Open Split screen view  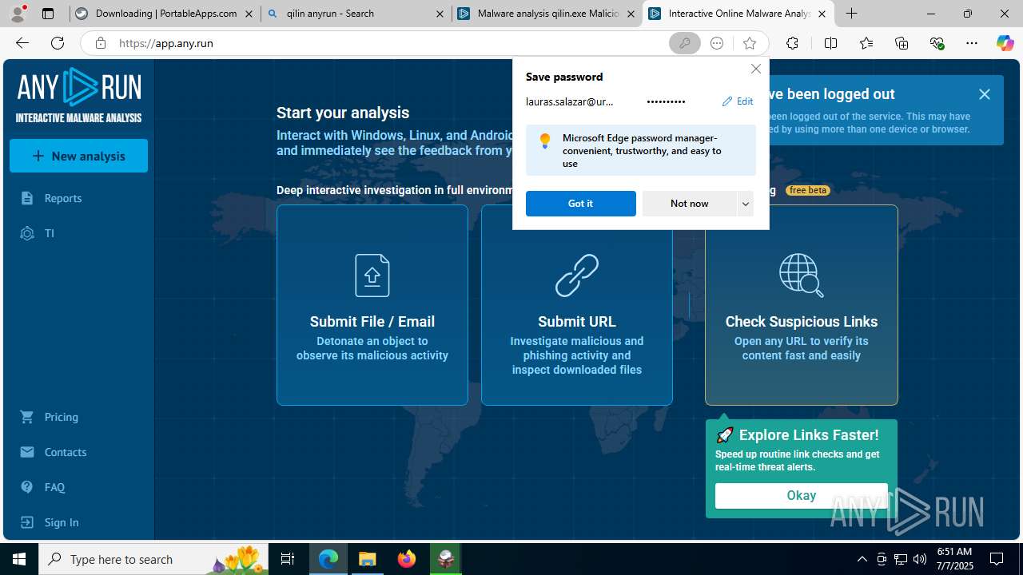pos(830,43)
